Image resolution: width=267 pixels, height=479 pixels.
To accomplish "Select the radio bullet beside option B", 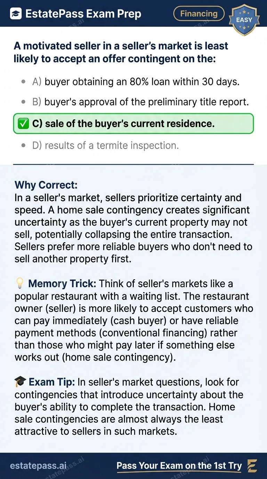I will tap(23, 102).
